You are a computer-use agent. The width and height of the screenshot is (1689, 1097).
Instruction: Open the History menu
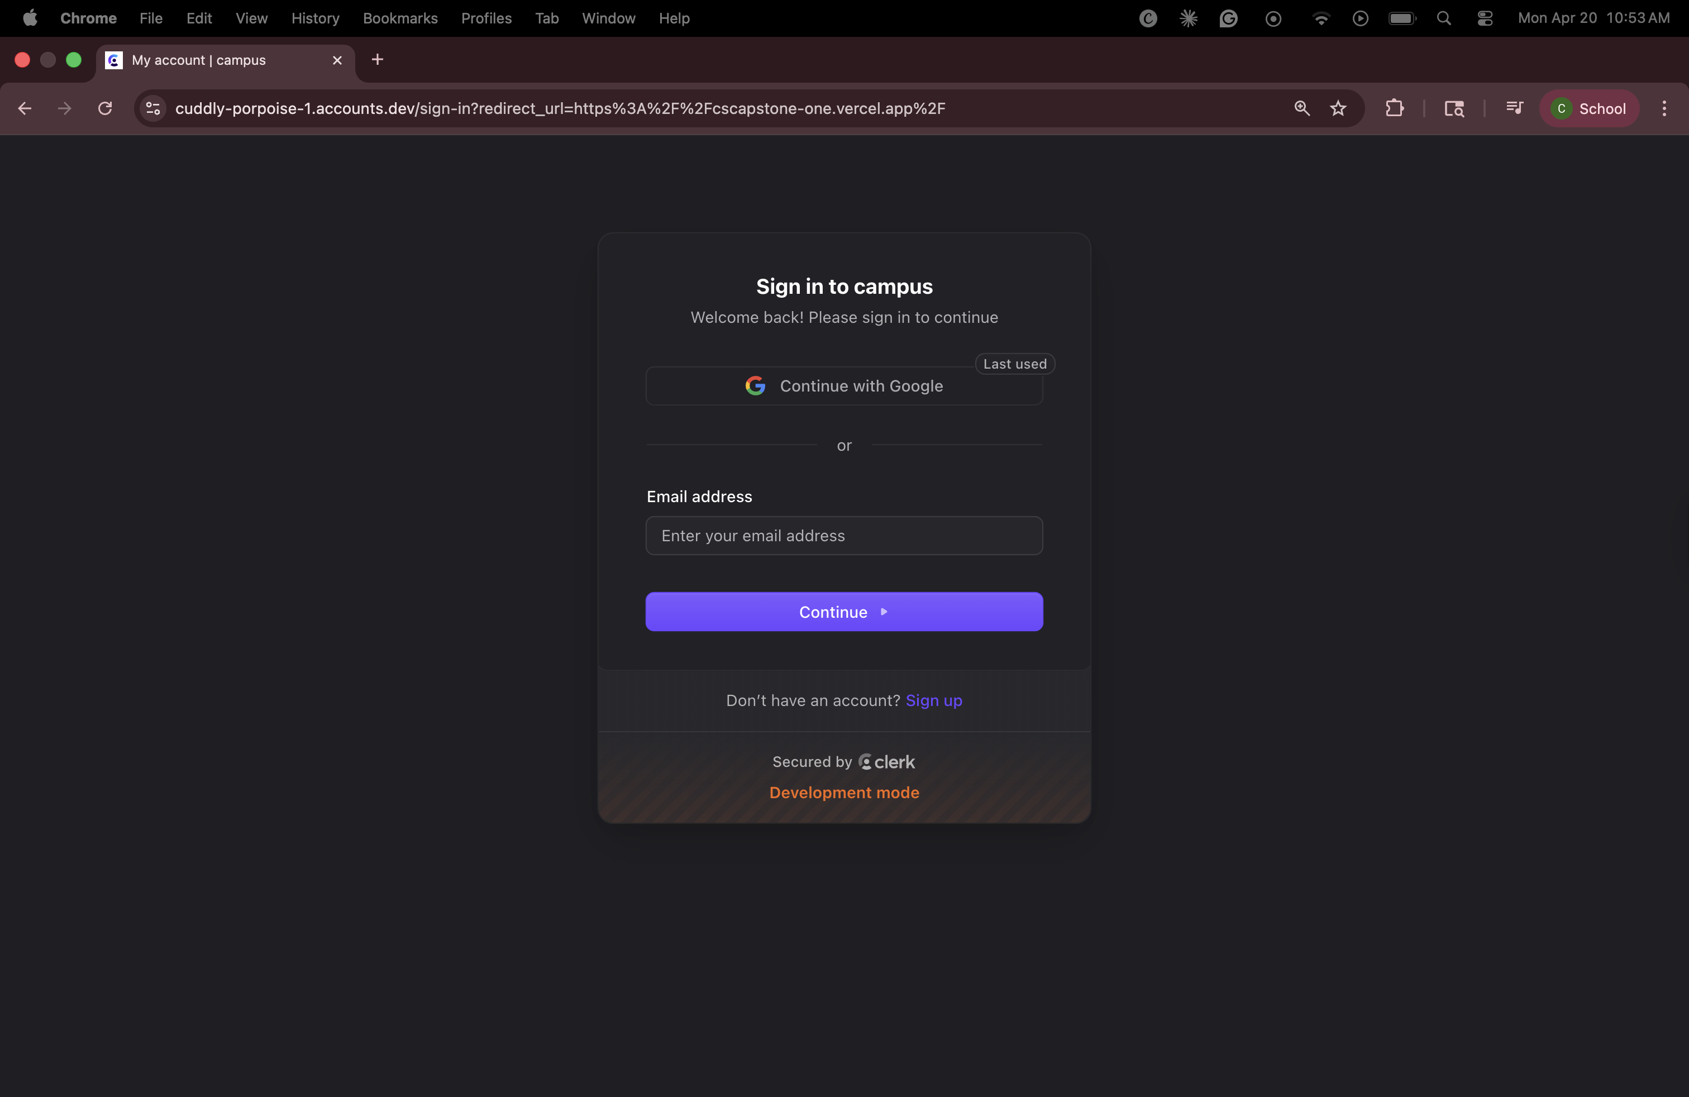point(315,18)
